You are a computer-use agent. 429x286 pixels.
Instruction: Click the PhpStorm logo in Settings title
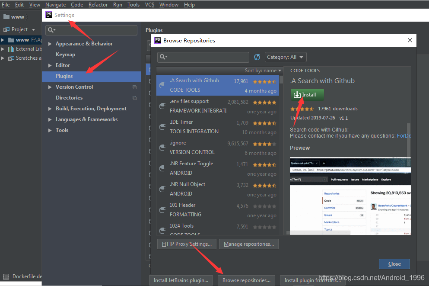(x=49, y=15)
